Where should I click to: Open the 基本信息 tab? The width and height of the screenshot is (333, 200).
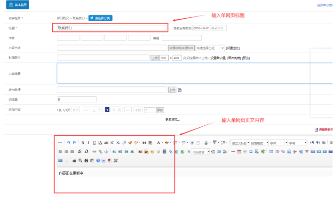pos(17,5)
